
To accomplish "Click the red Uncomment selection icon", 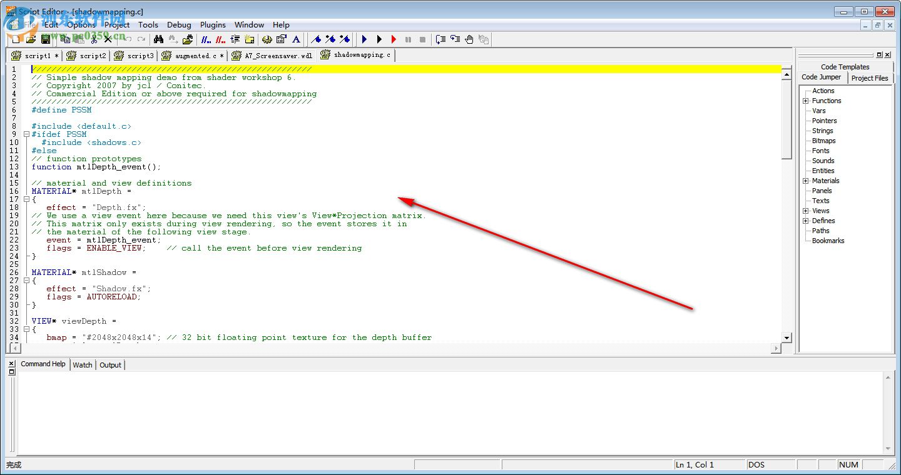I will point(220,39).
